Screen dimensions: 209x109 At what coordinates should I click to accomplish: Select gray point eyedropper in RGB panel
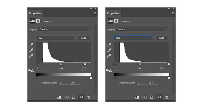31,50
